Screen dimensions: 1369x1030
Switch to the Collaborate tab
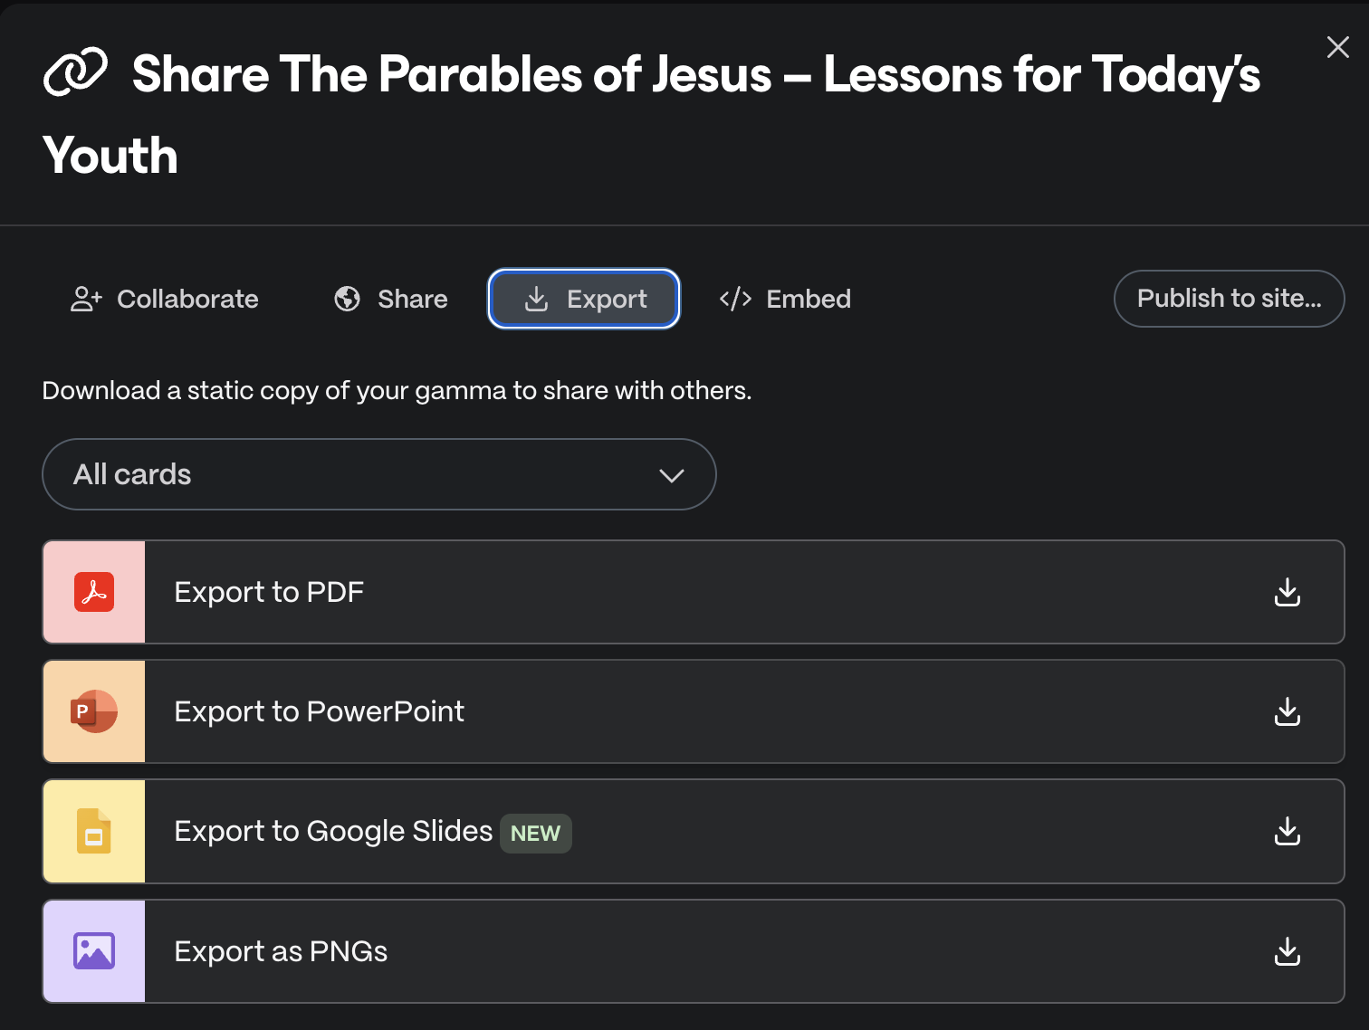[x=187, y=299]
